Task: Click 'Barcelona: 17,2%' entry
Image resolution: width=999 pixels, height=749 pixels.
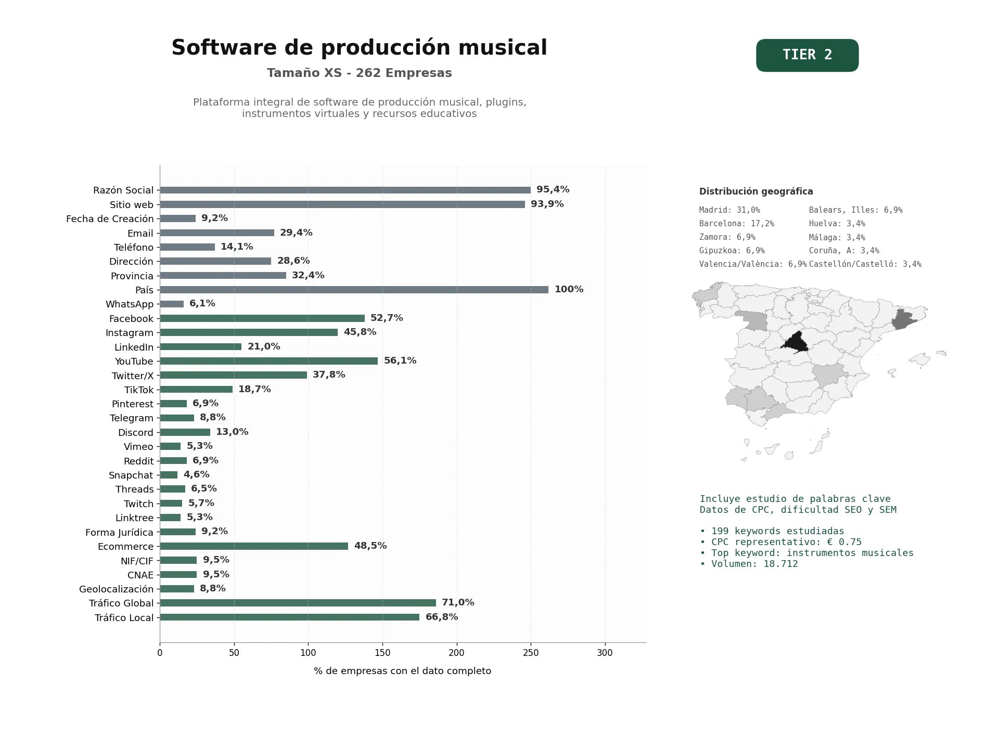Action: [737, 224]
